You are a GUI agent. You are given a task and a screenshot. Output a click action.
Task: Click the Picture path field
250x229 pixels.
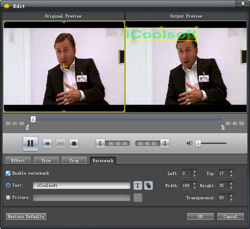coord(81,197)
